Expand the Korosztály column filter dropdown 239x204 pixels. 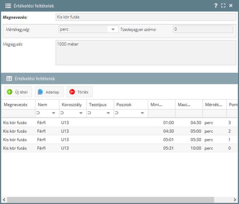click(81, 113)
